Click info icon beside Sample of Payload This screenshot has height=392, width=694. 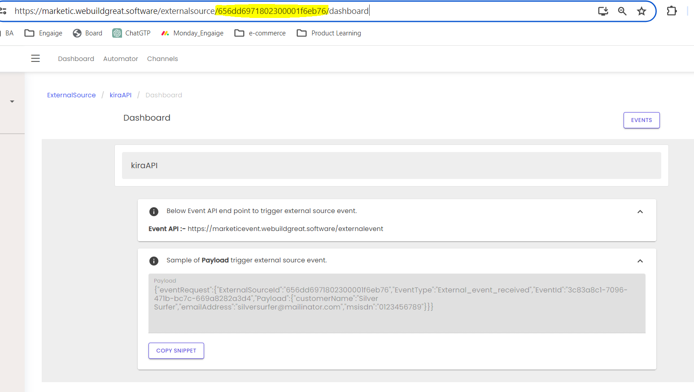[x=154, y=261]
